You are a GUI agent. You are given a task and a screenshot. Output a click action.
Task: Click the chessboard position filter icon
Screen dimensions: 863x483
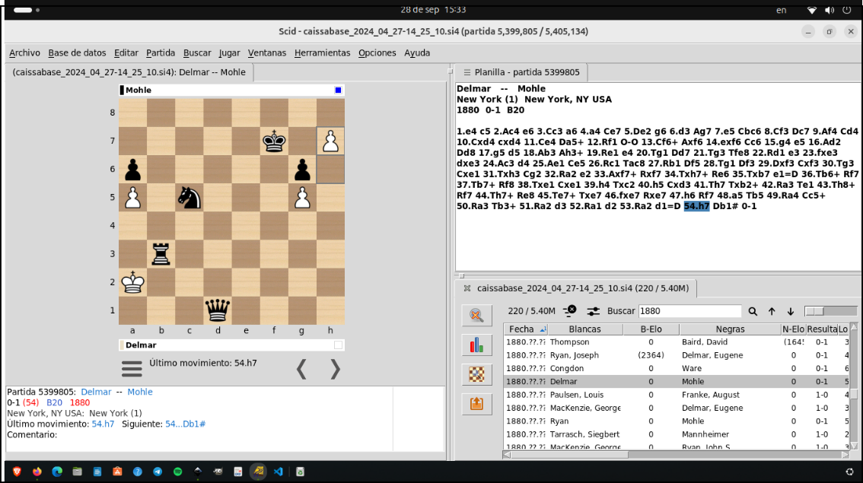pyautogui.click(x=476, y=374)
